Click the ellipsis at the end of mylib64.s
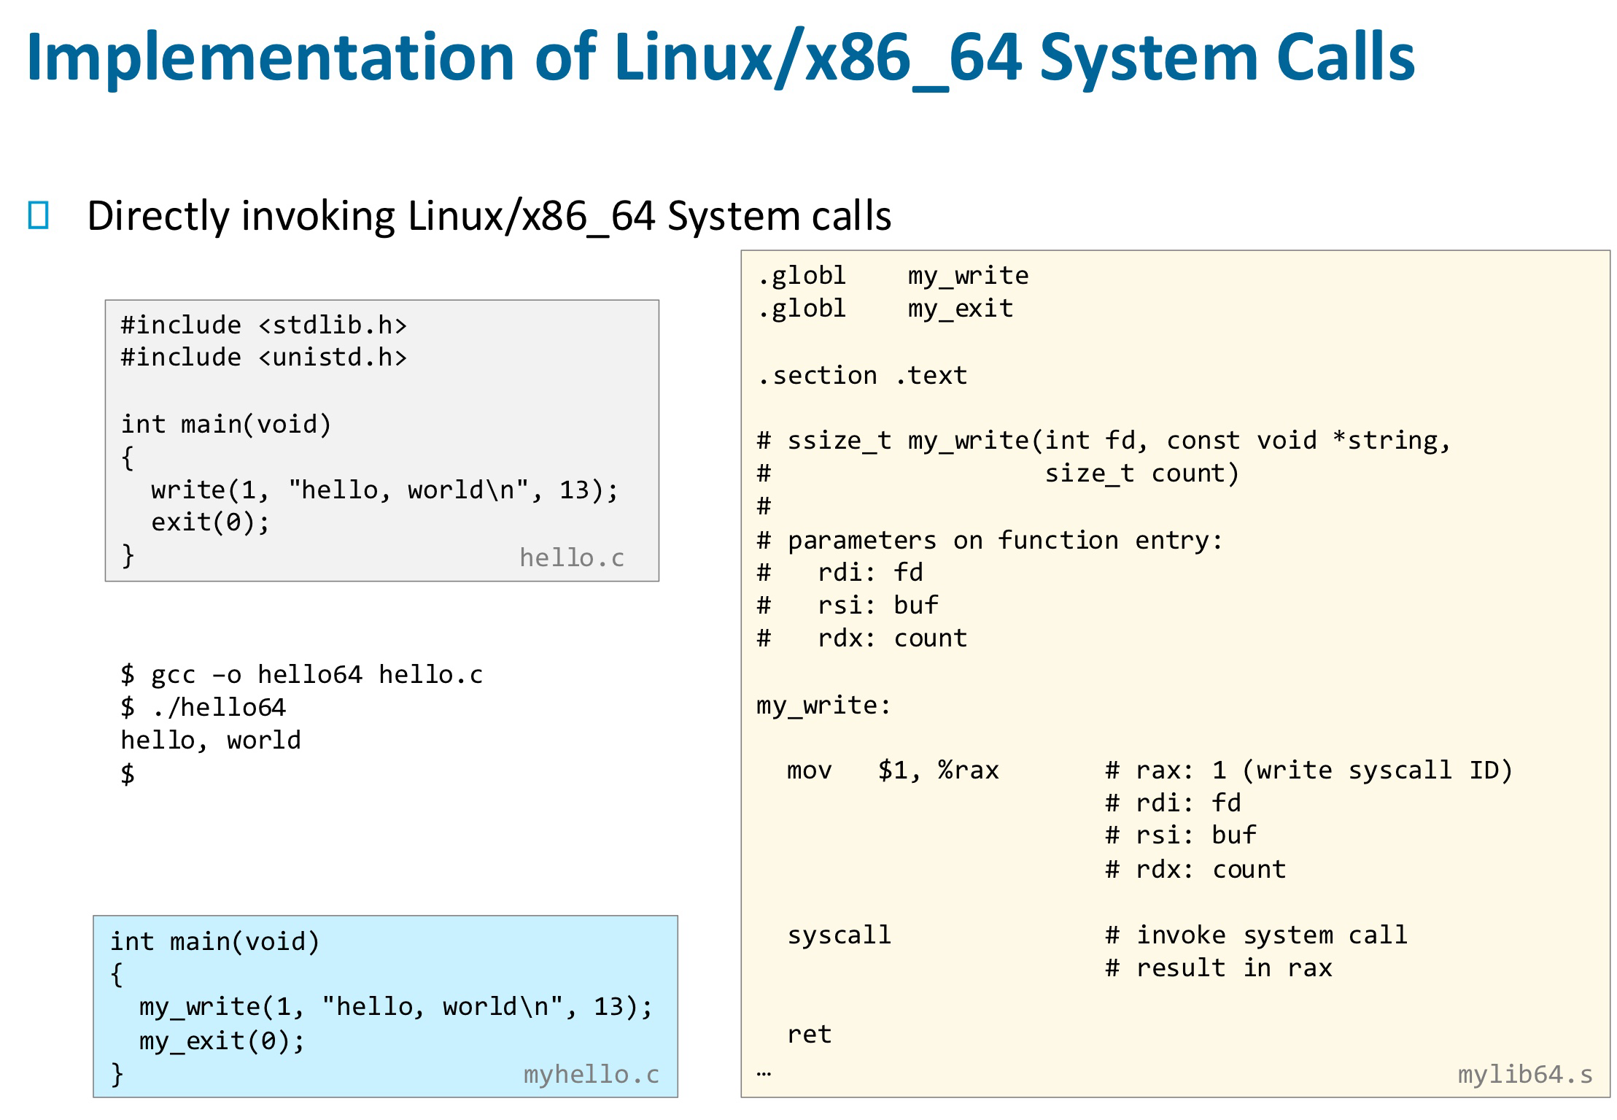The image size is (1617, 1120). tap(764, 1074)
